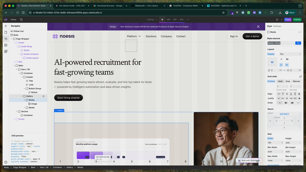Click the Sign in button on canvas
The width and height of the screenshot is (306, 172).
pyautogui.click(x=234, y=36)
